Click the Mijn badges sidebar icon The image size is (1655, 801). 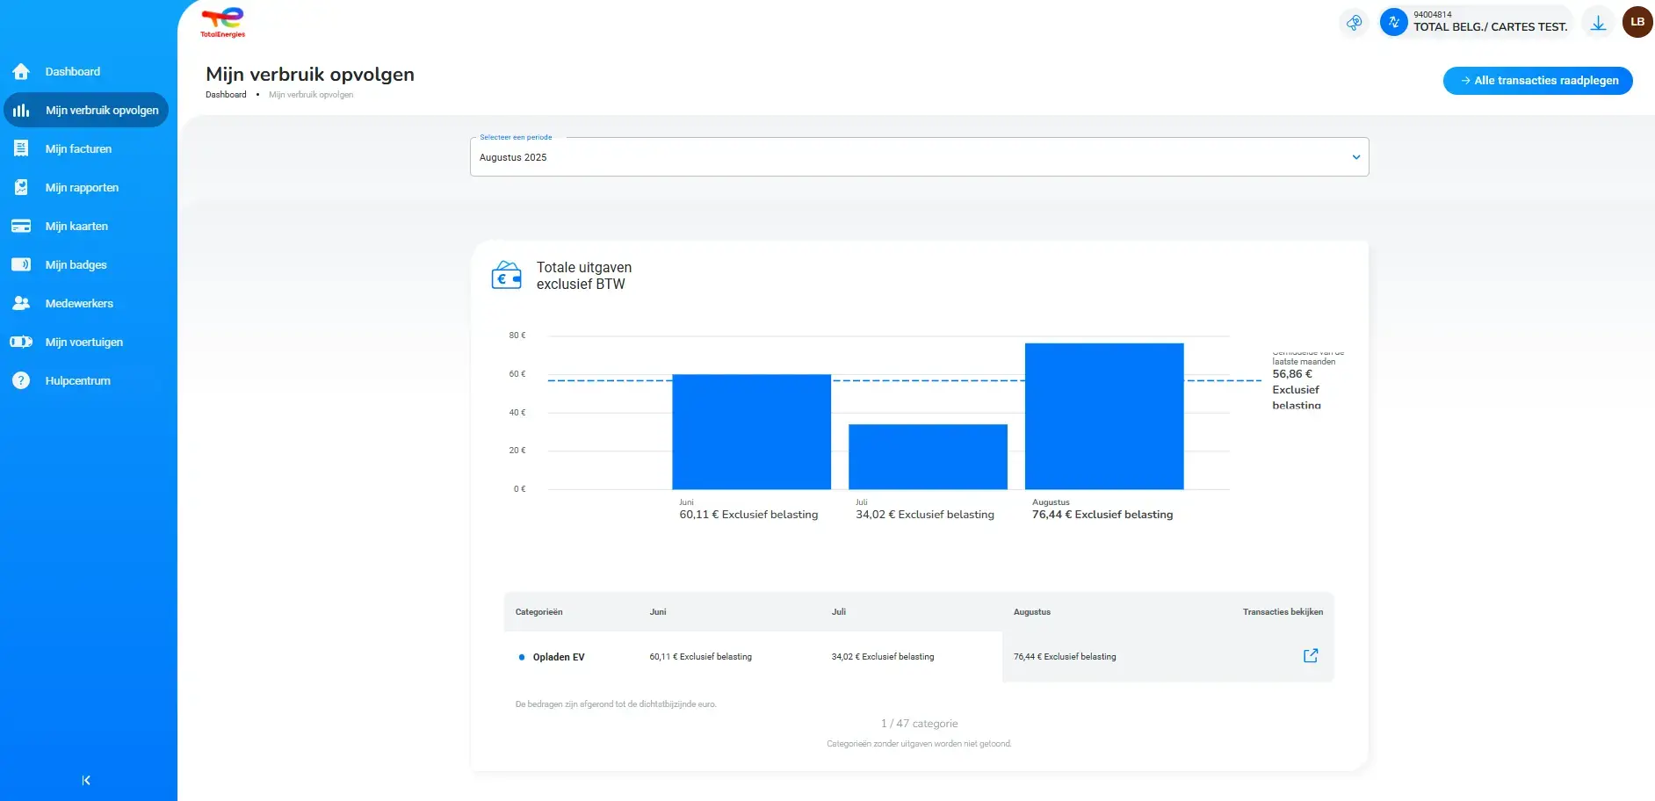19,264
